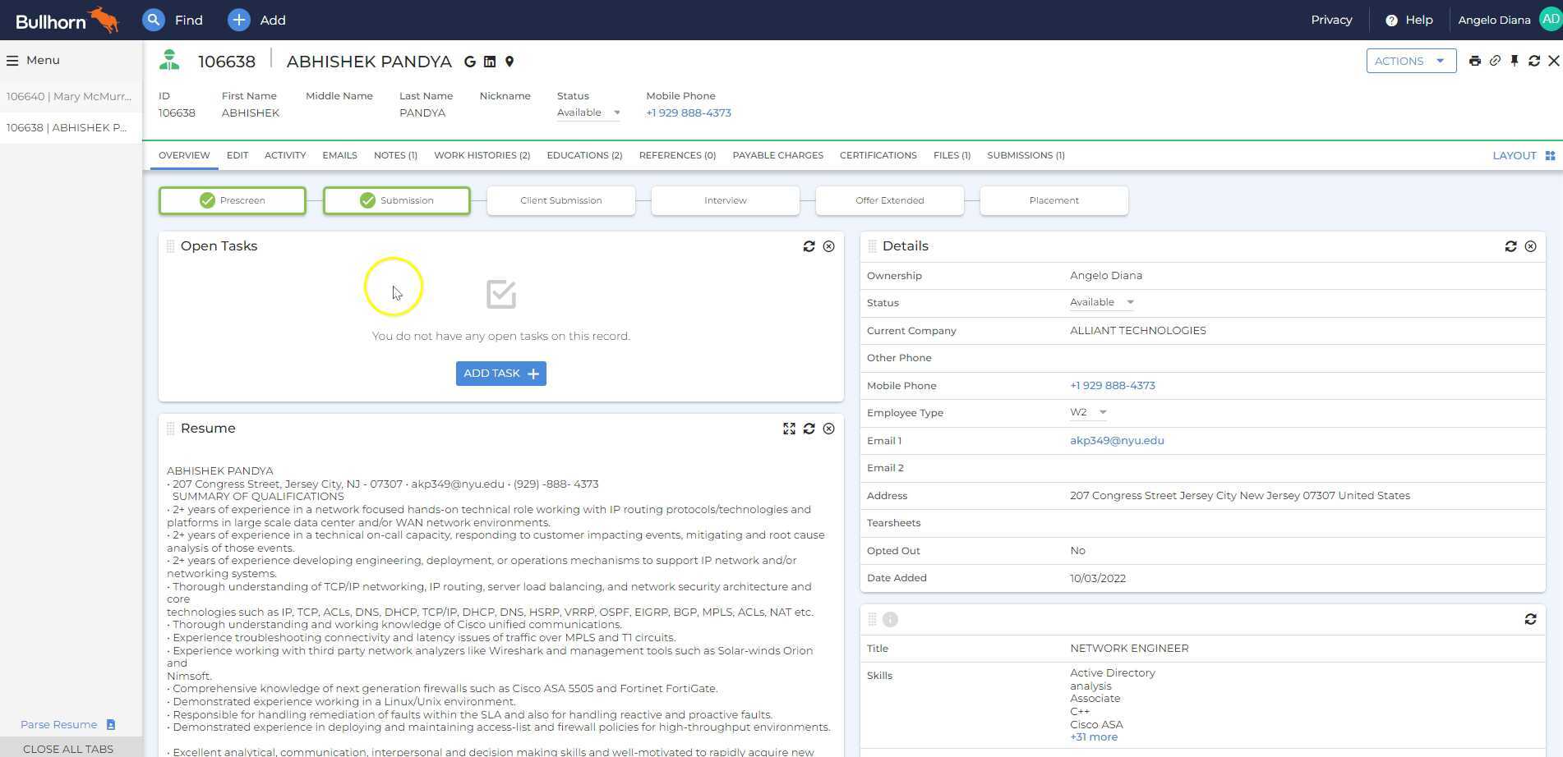Click the ADD TASK button
The image size is (1563, 757).
pos(500,374)
